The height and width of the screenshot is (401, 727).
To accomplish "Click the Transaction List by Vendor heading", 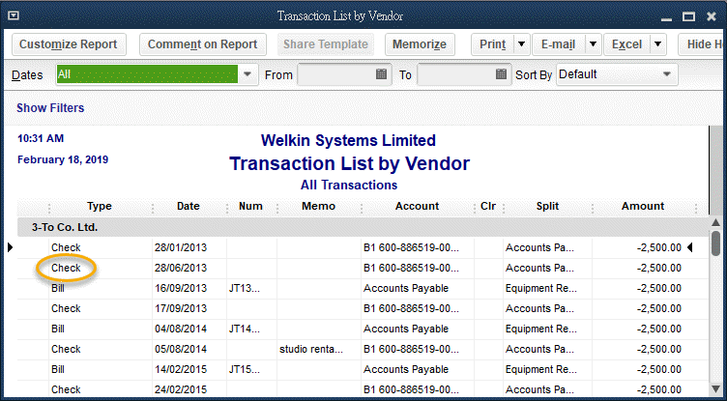I will [x=350, y=163].
